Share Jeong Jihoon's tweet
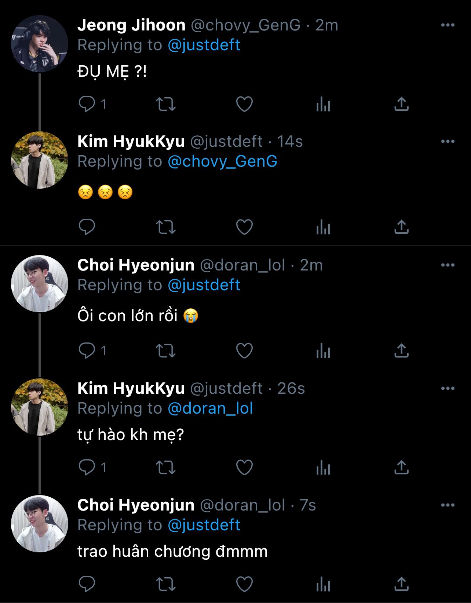The height and width of the screenshot is (603, 471). point(401,104)
